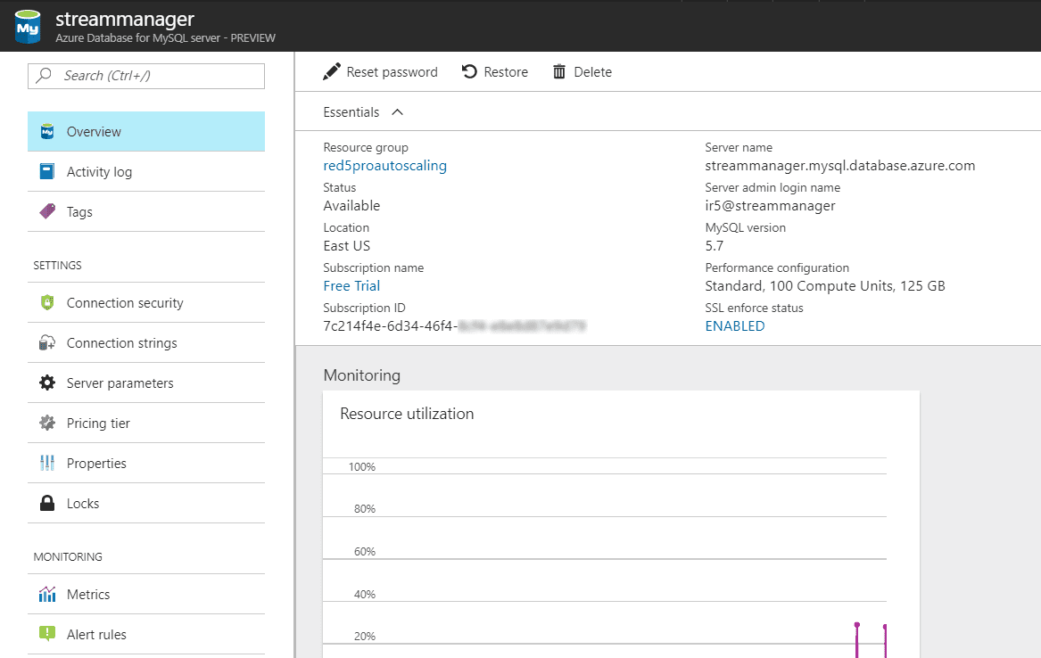The image size is (1041, 658).
Task: Click the Alert rules icon
Action: pos(47,635)
